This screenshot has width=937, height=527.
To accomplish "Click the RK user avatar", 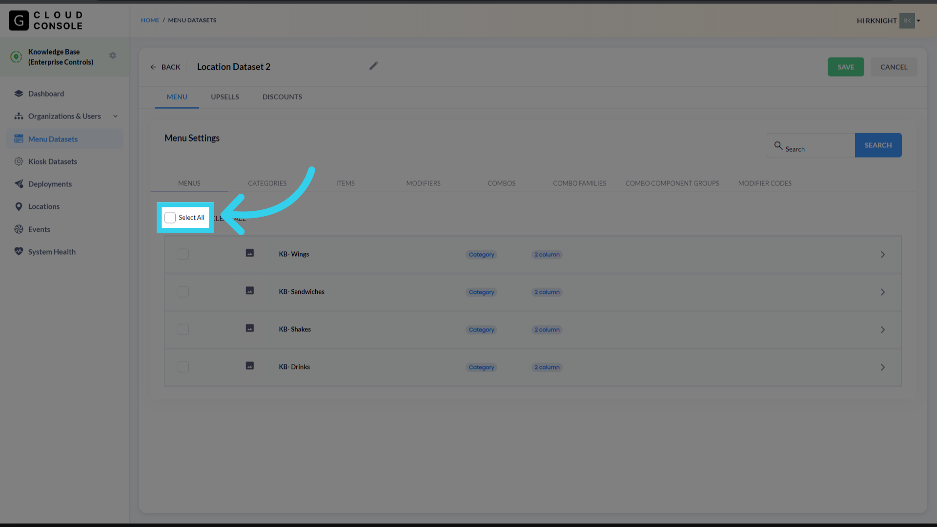I will click(907, 20).
